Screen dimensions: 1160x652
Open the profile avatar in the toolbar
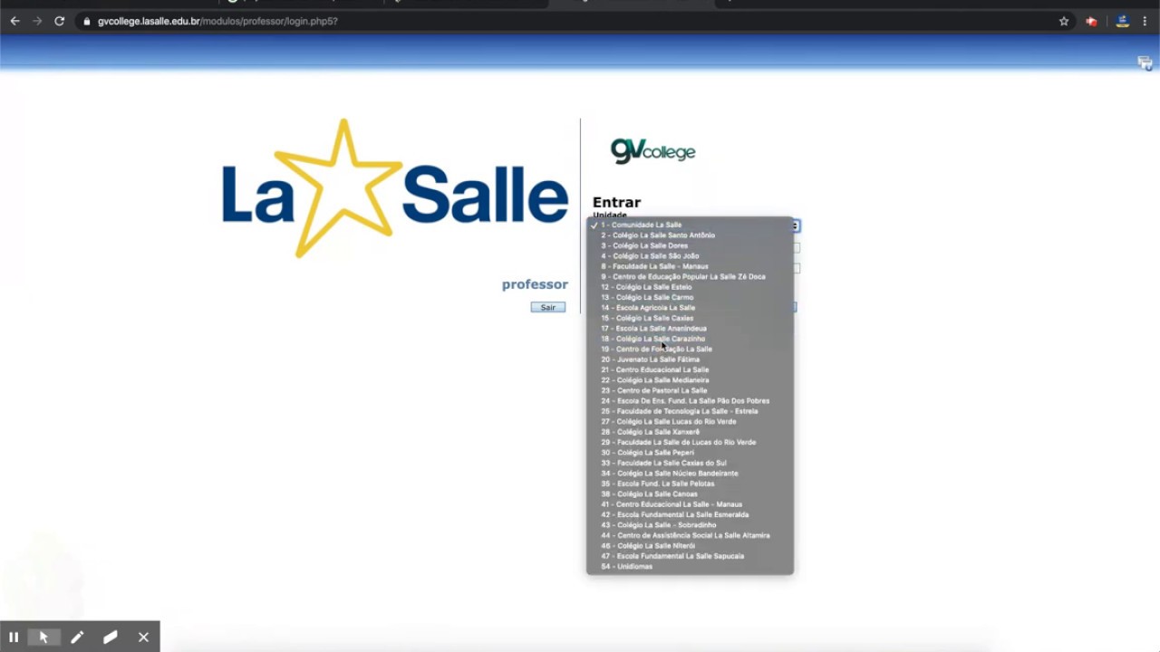point(1122,21)
